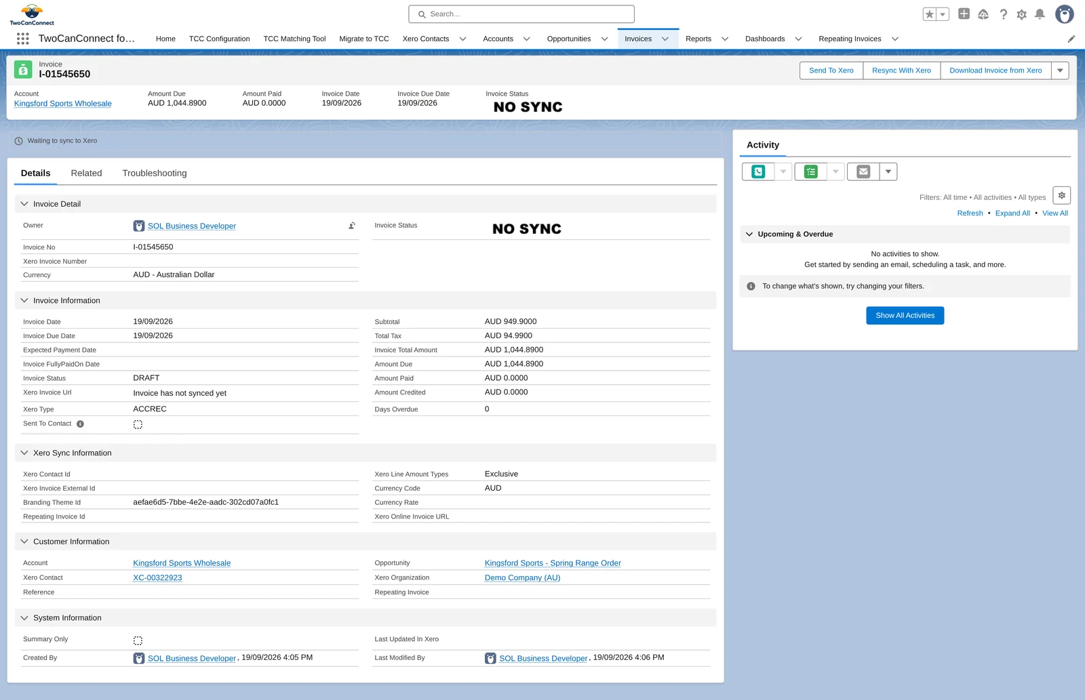Open the Invoices tab dropdown chevron

[x=665, y=39]
